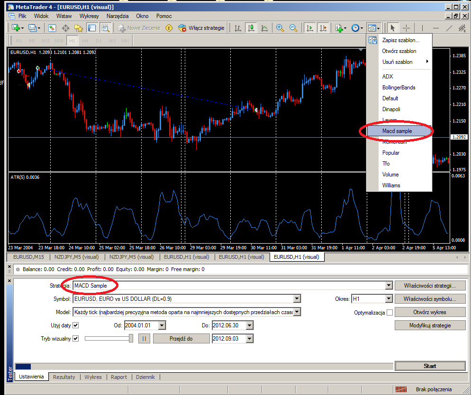This screenshot has width=471, height=395.
Task: Toggle the auto scroll chart icon
Action: point(310,28)
